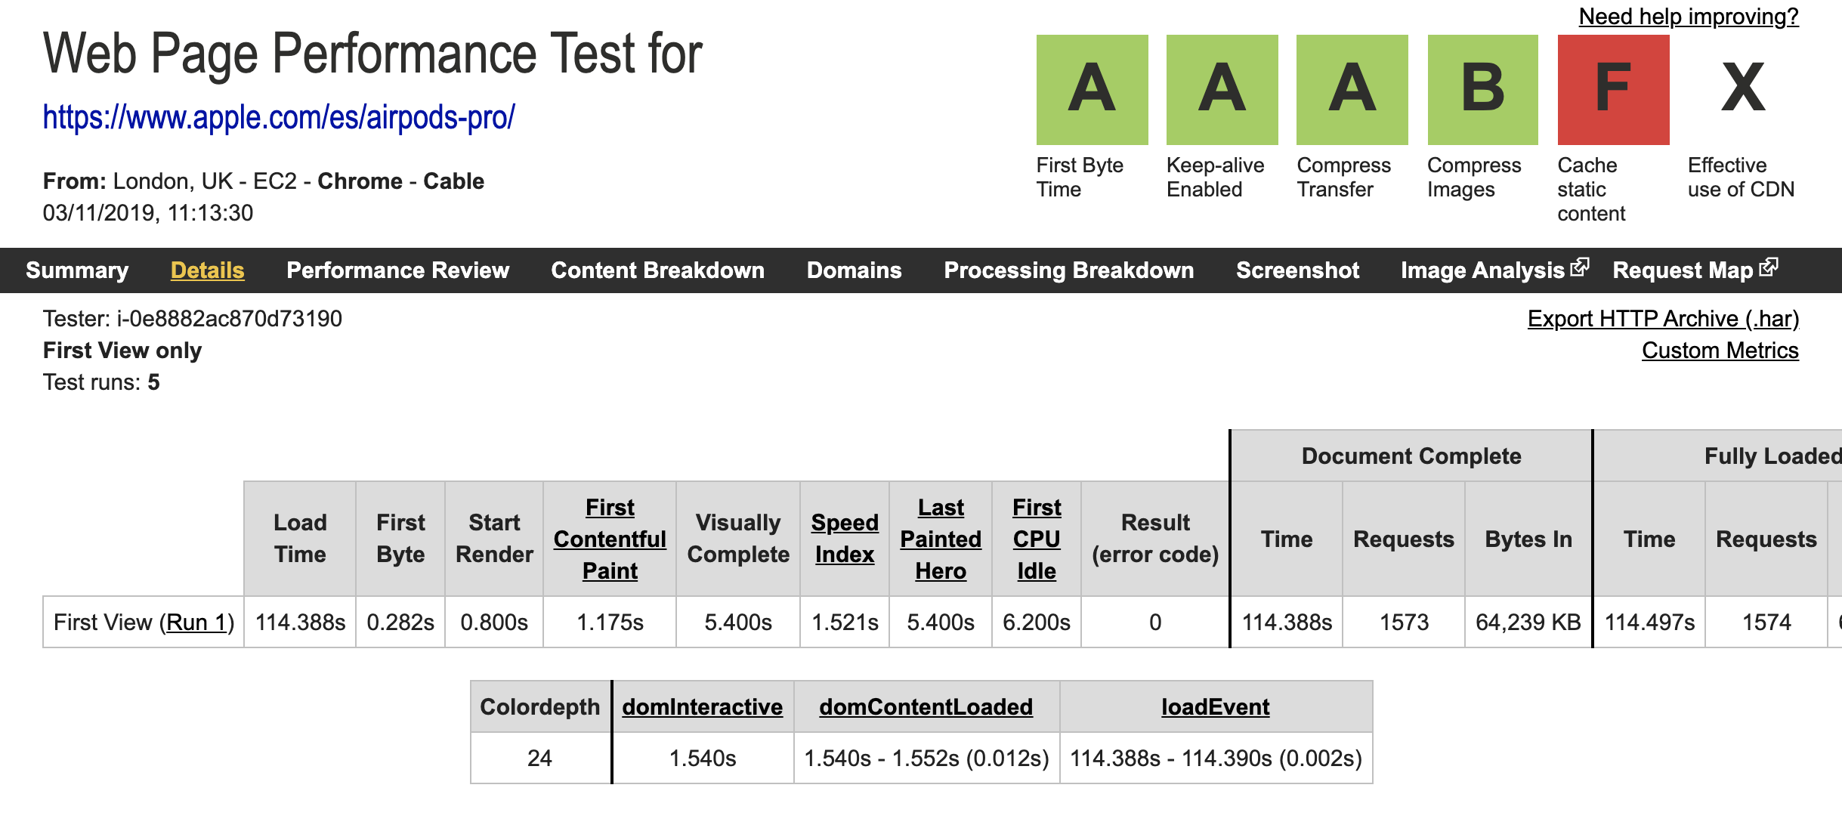Switch to Performance Review tab
This screenshot has height=825, width=1842.
point(397,270)
